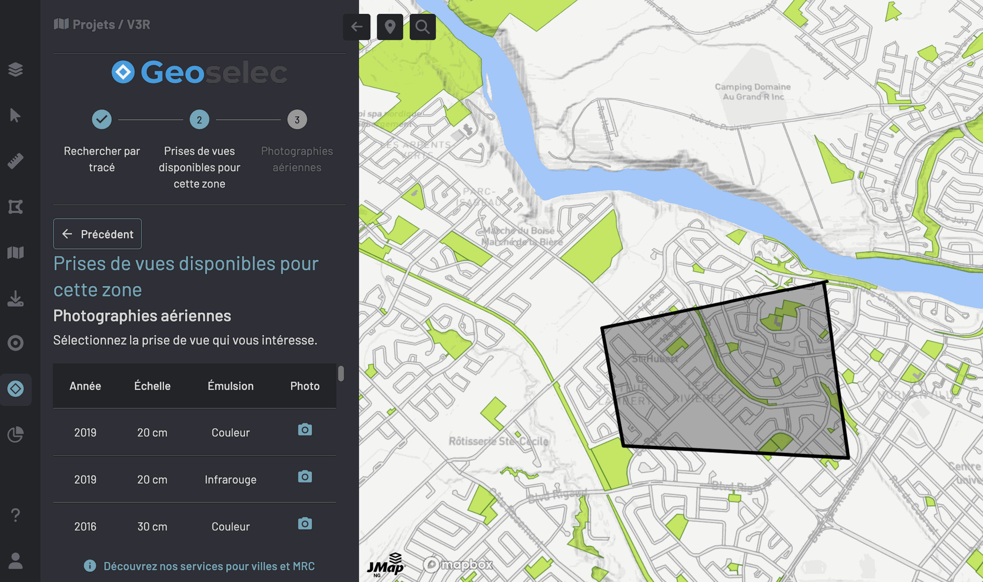This screenshot has width=983, height=582.
Task: View the photo for 2019 Infrarouge
Action: tap(305, 477)
